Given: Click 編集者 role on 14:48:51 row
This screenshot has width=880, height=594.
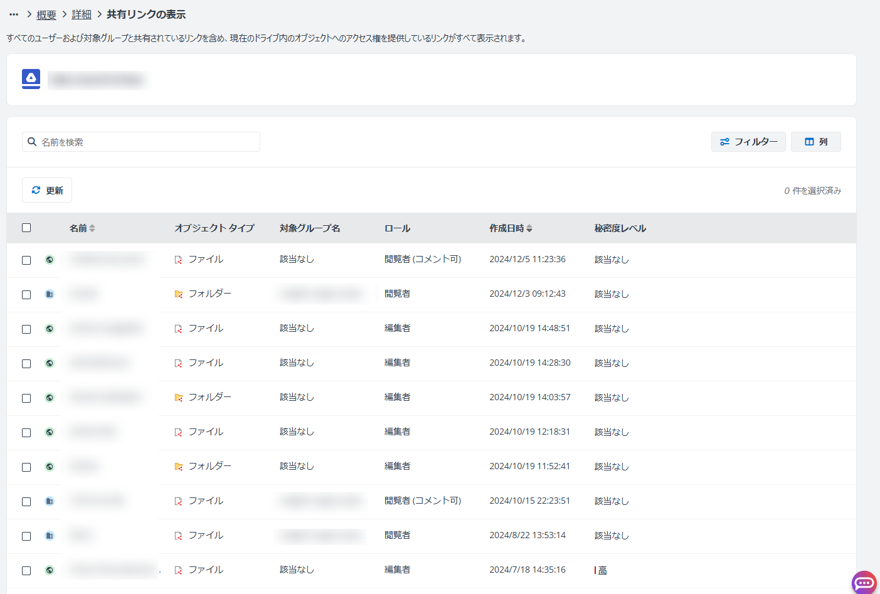Looking at the screenshot, I should click(x=397, y=328).
